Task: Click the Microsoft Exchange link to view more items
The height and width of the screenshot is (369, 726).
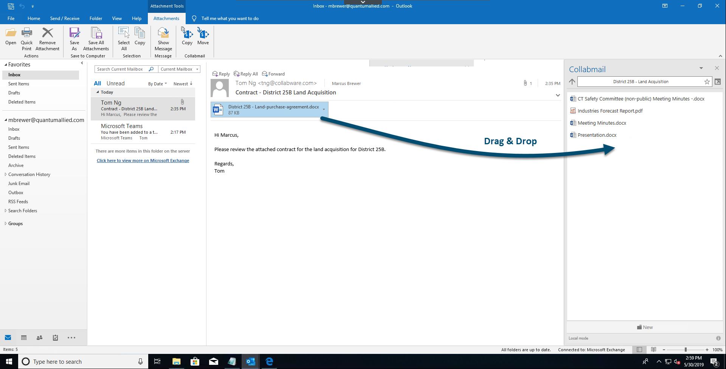Action: point(143,160)
